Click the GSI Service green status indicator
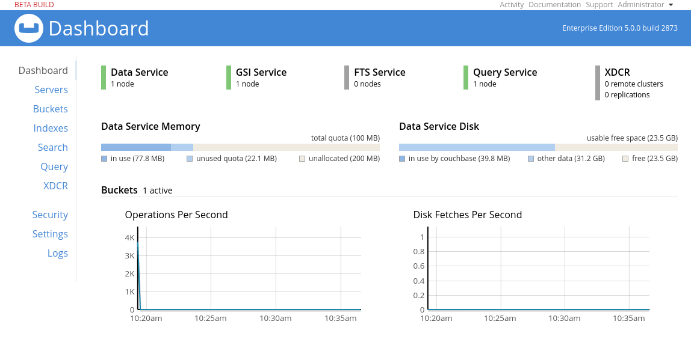The width and height of the screenshot is (691, 363). pyautogui.click(x=229, y=78)
